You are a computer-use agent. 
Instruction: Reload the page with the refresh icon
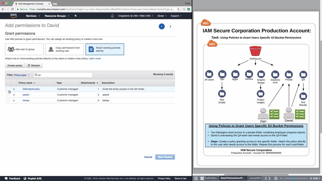pyautogui.click(x=12, y=9)
